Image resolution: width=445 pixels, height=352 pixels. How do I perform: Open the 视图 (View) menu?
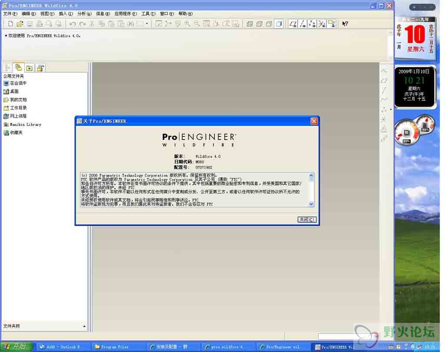[x=47, y=13]
